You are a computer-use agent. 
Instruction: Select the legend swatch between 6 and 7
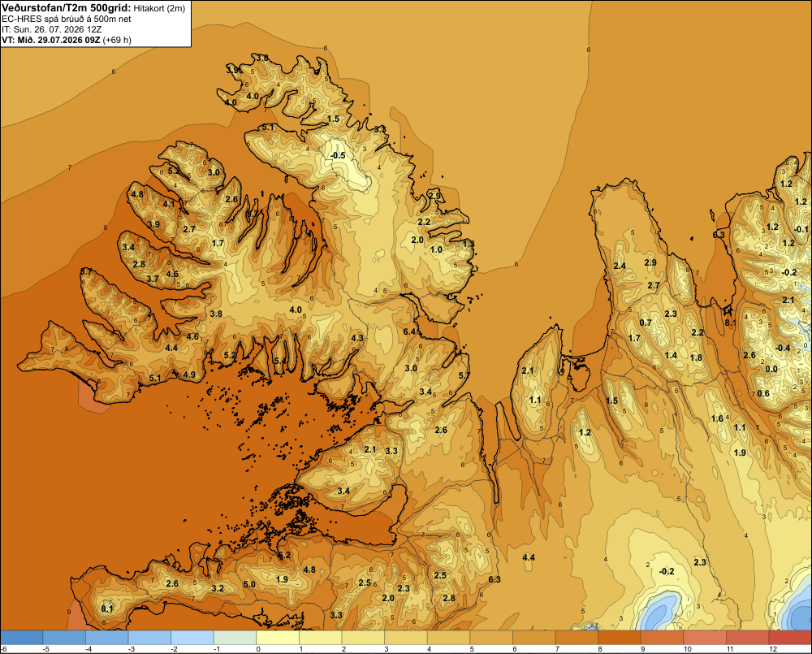534,638
